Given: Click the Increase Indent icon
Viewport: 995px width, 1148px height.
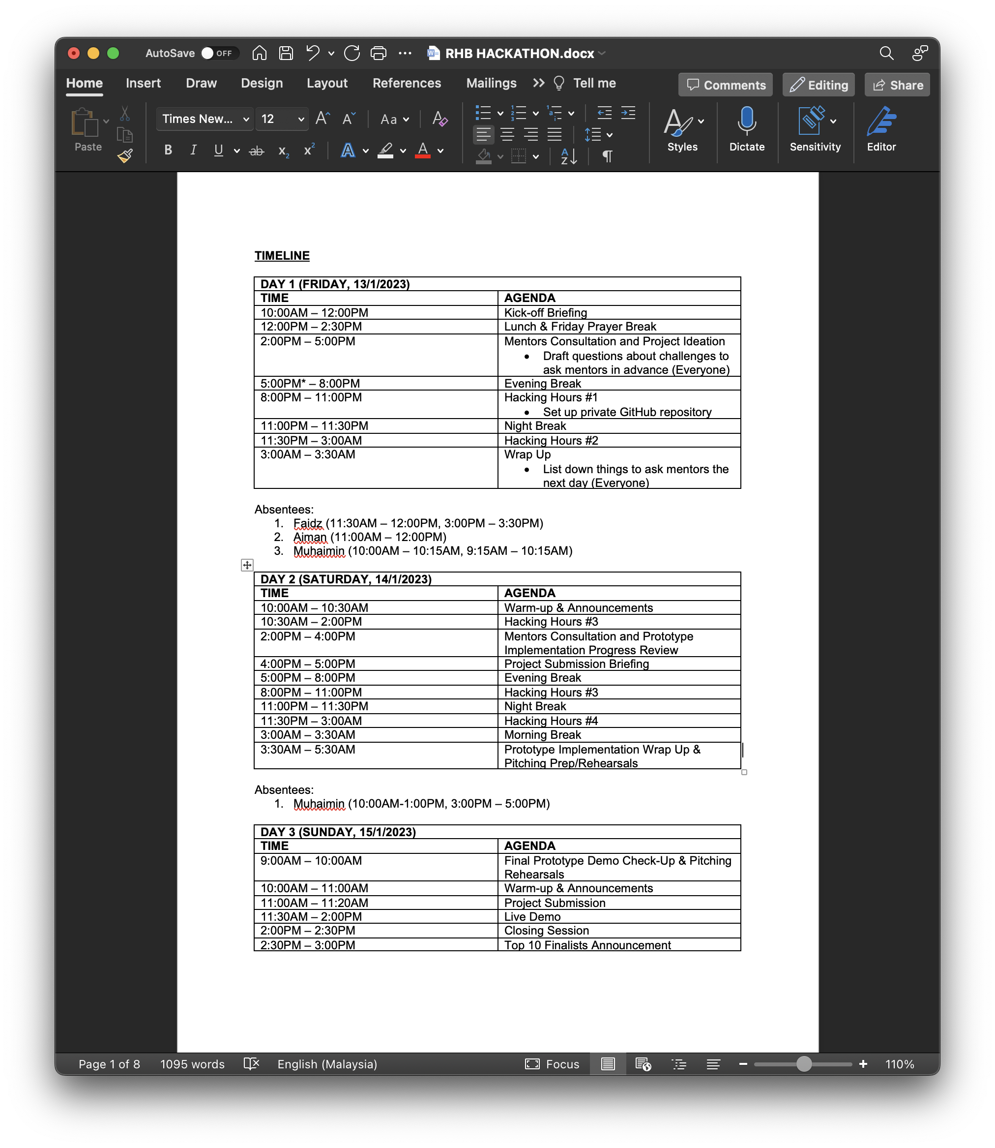Looking at the screenshot, I should [x=628, y=113].
